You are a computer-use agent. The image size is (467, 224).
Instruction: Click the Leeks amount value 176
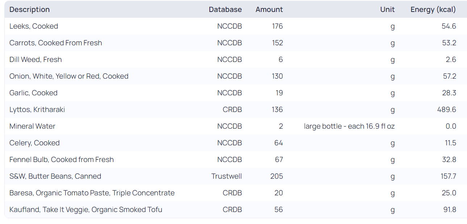(277, 26)
